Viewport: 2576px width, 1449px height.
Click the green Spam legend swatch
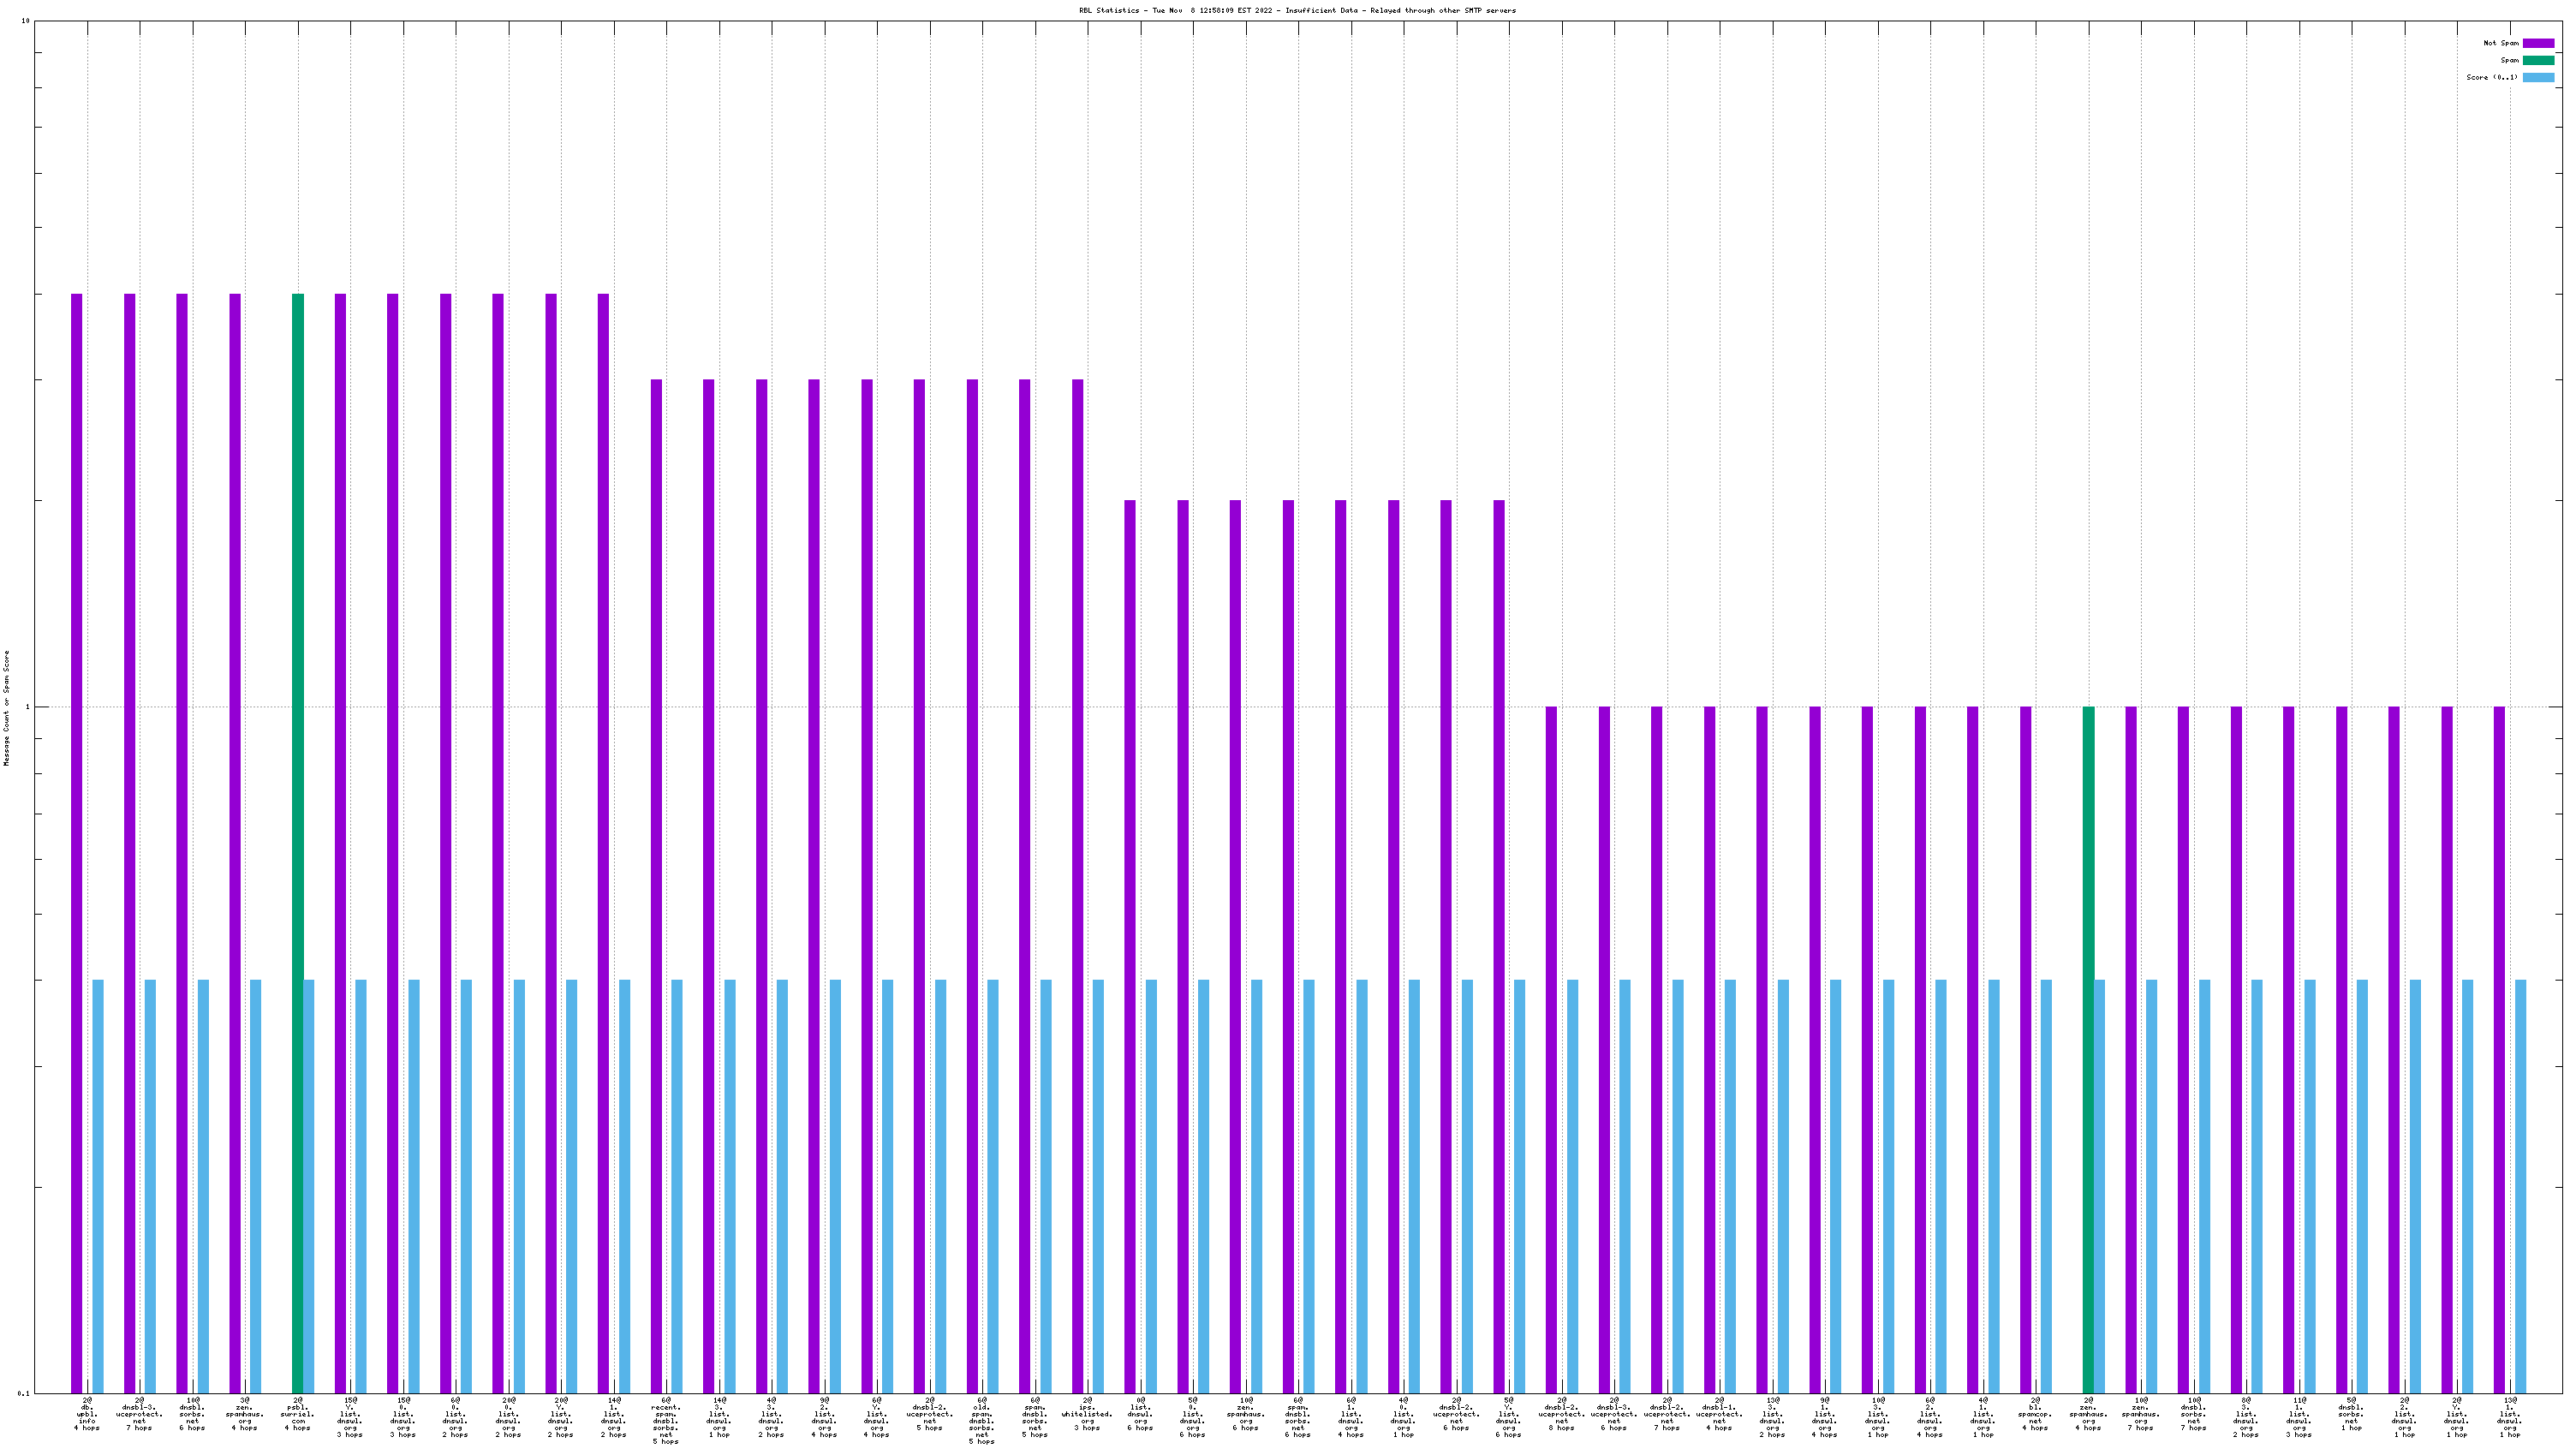(x=2538, y=60)
